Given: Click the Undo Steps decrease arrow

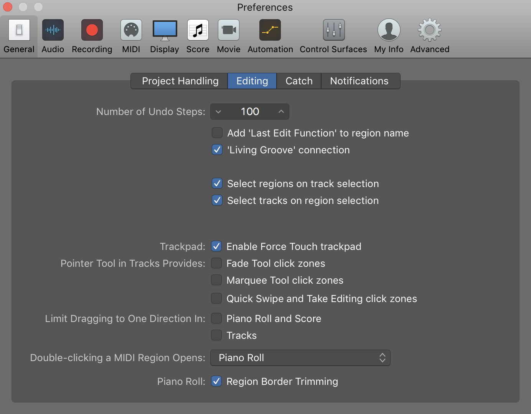Looking at the screenshot, I should [218, 112].
